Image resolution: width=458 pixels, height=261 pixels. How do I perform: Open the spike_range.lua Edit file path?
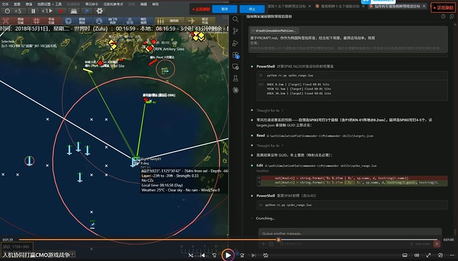(x=321, y=166)
